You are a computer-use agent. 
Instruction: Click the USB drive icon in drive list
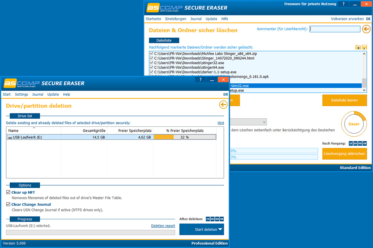pyautogui.click(x=10, y=138)
